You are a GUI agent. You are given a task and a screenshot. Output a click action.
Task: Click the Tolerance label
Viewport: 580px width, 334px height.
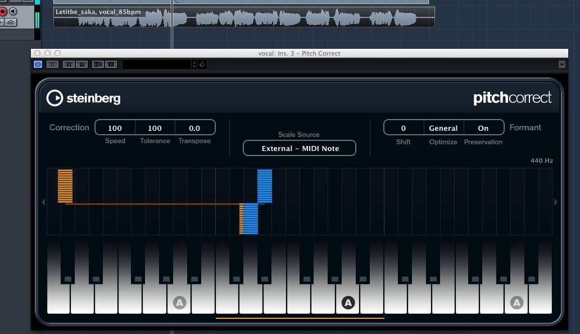(155, 141)
